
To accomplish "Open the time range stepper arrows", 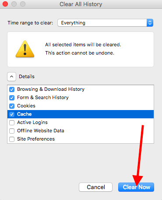I will point(150,23).
